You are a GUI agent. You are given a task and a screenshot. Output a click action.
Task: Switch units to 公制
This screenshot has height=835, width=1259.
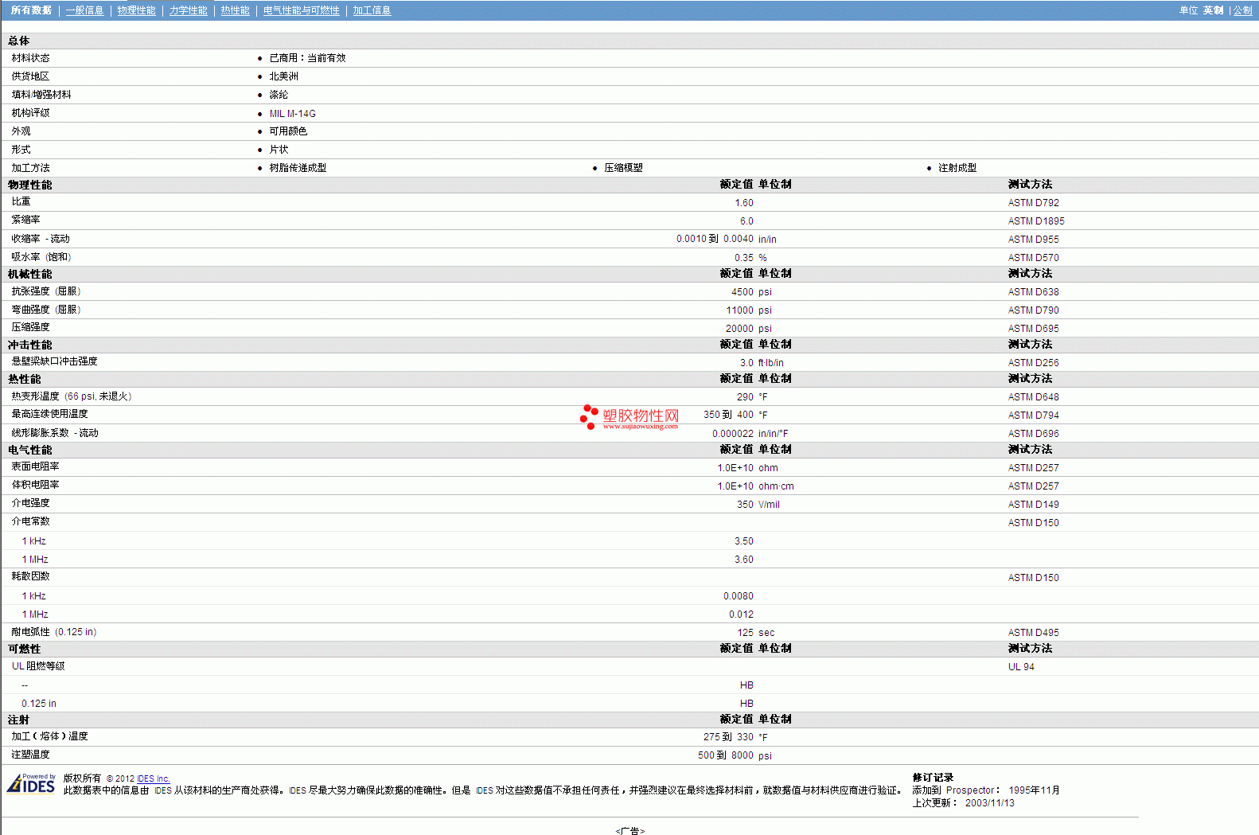[1242, 10]
